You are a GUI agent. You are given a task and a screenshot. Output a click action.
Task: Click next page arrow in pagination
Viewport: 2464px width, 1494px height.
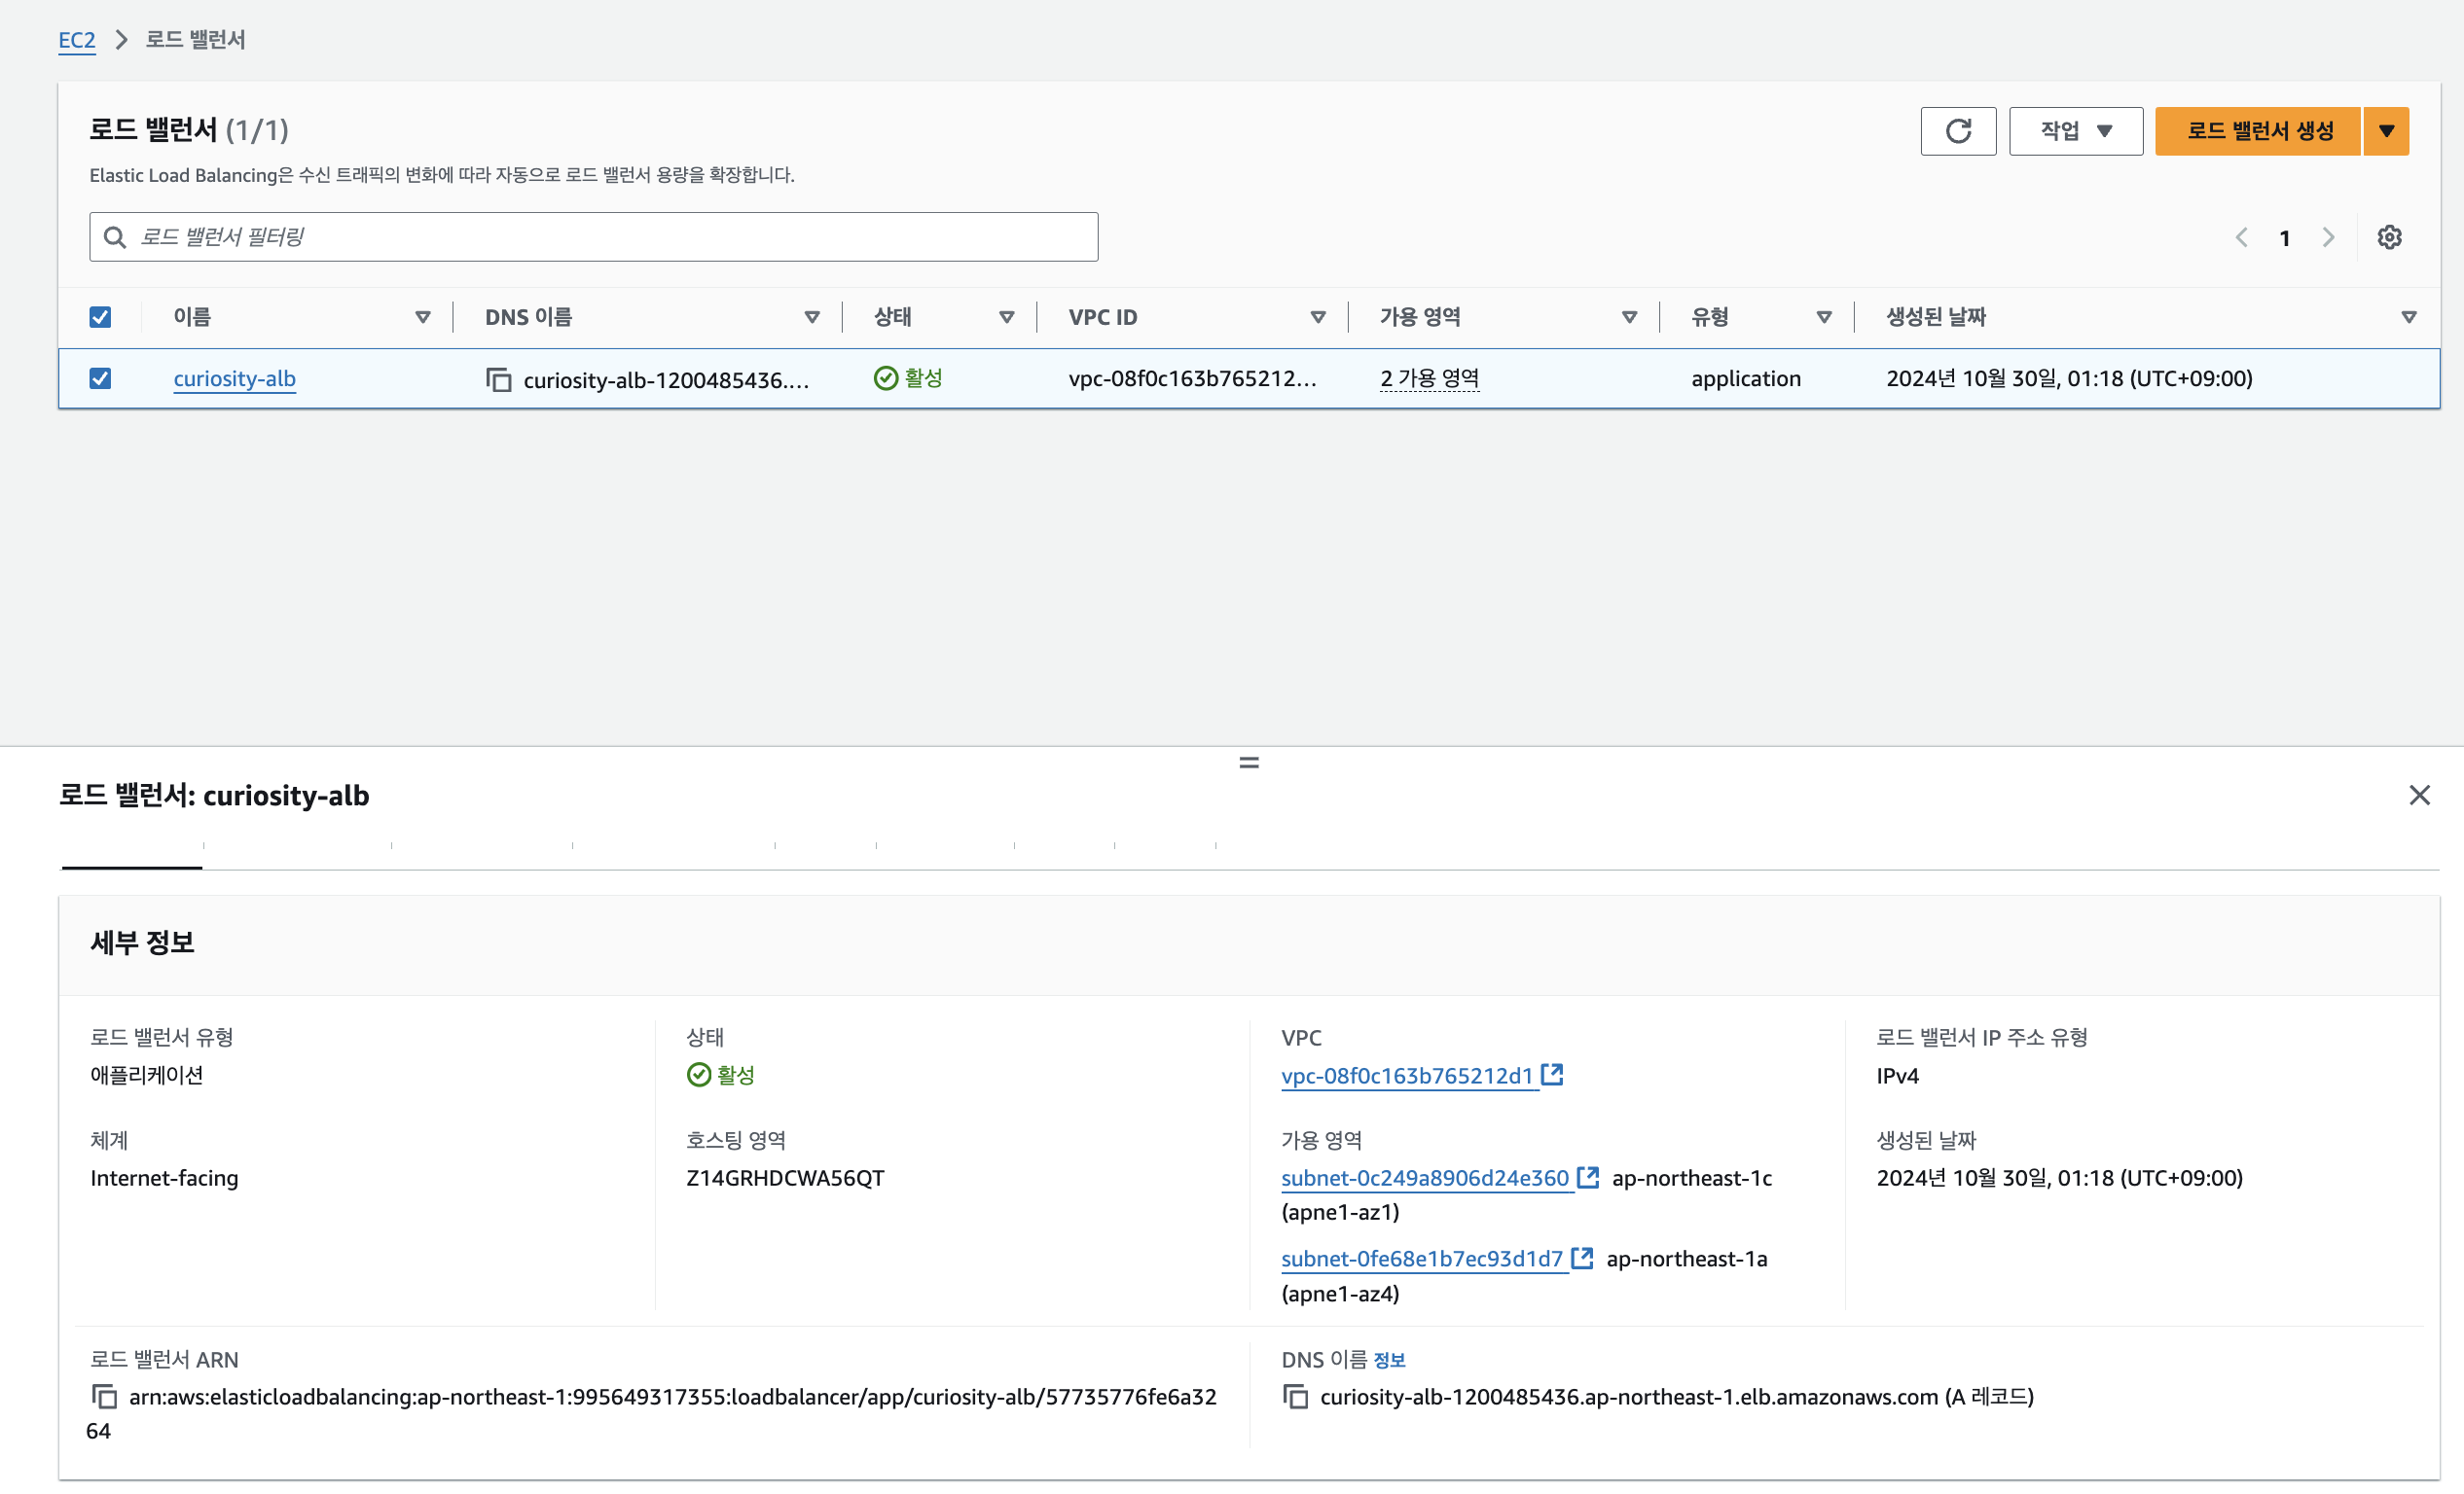[x=2328, y=236]
